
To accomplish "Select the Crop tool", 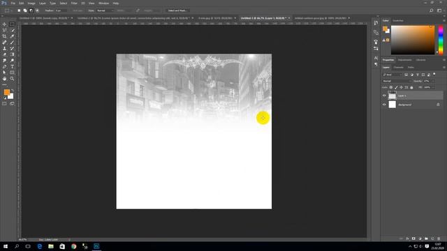I will (x=4, y=36).
